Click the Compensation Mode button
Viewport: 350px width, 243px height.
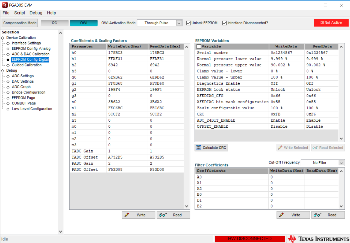pyautogui.click(x=20, y=23)
